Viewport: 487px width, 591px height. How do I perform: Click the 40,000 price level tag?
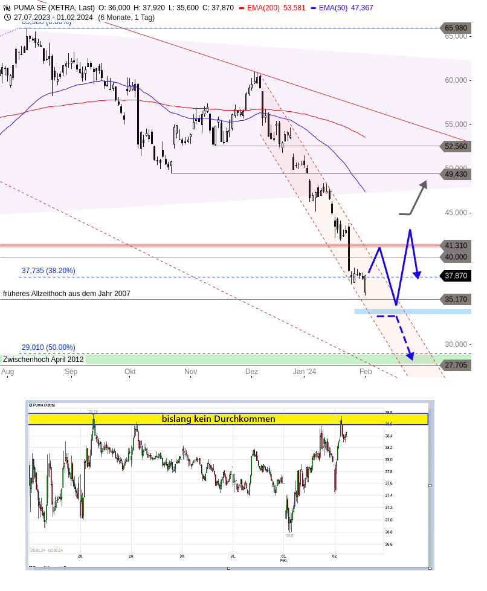pos(456,257)
